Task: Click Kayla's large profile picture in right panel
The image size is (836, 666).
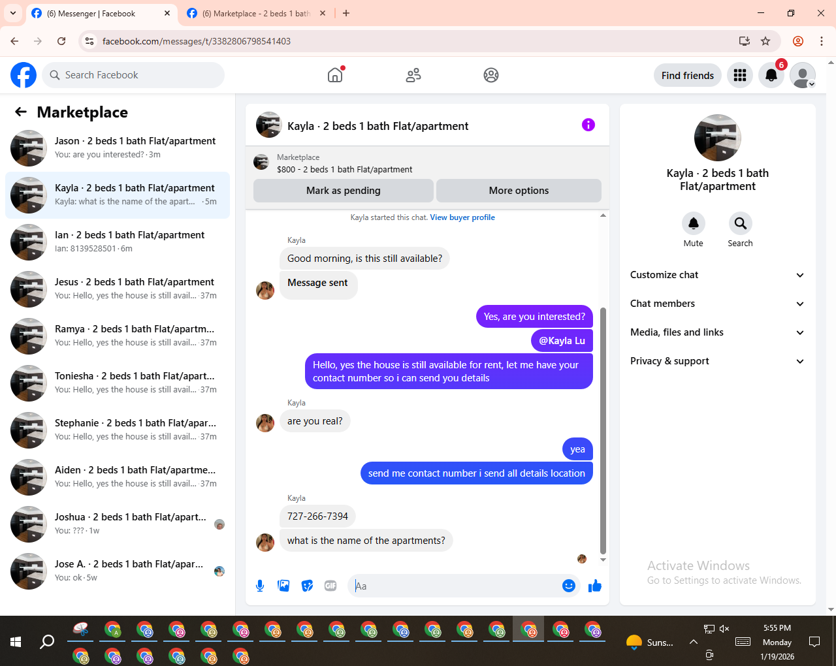Action: point(718,138)
